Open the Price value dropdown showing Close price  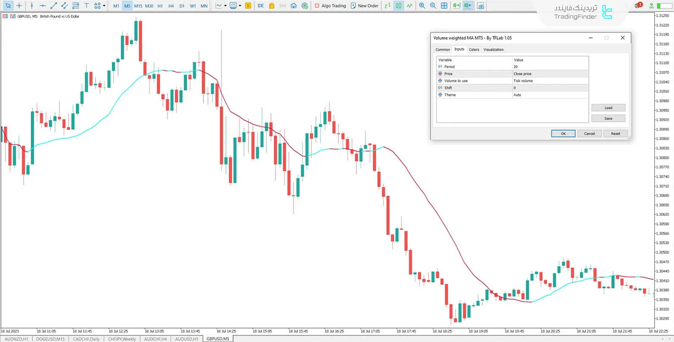tap(550, 74)
